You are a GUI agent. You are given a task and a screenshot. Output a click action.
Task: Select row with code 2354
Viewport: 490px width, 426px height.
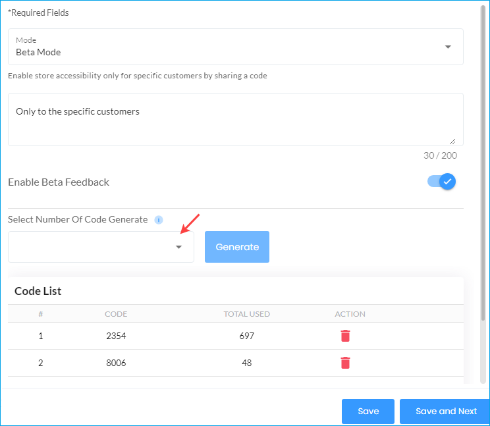tap(236, 336)
